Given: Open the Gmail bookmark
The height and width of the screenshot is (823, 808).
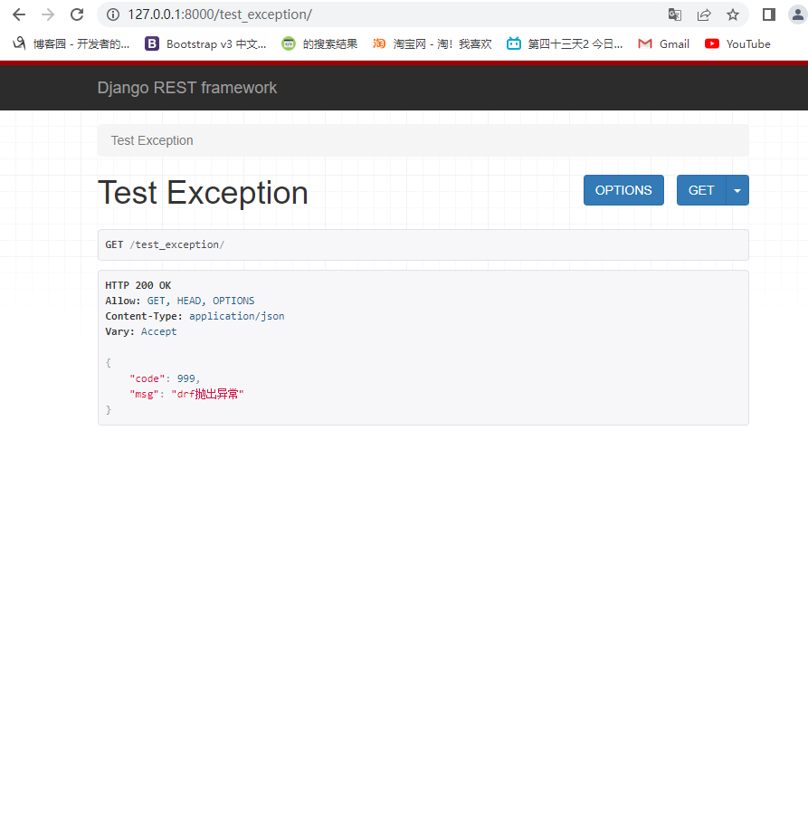Looking at the screenshot, I should point(664,43).
